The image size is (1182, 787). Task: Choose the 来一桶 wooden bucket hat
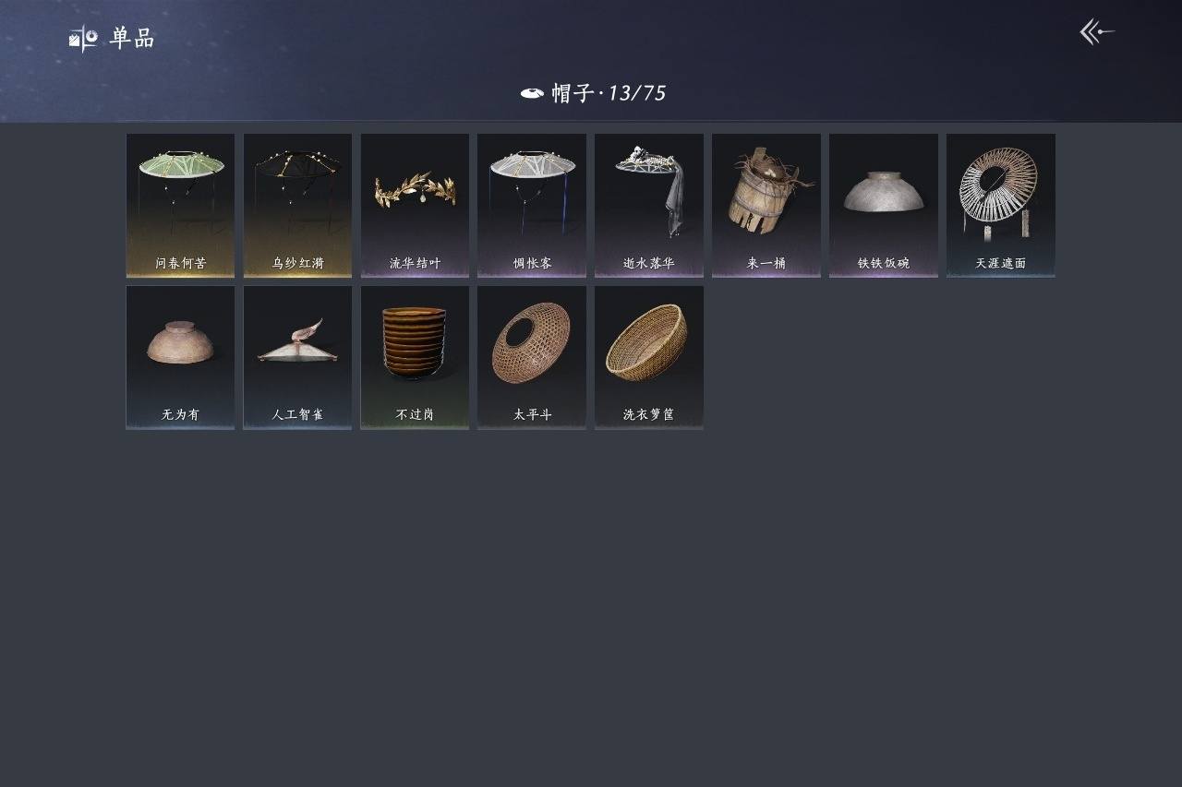coord(766,206)
